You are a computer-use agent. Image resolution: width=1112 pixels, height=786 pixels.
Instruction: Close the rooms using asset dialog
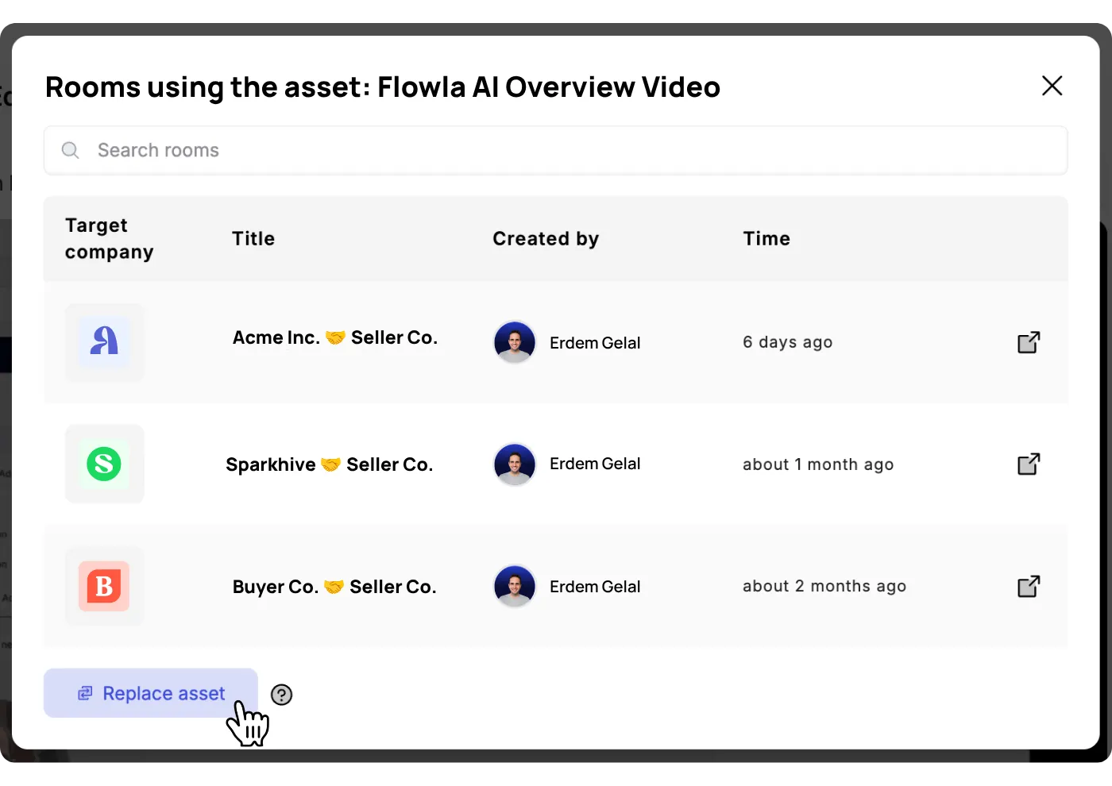coord(1052,86)
